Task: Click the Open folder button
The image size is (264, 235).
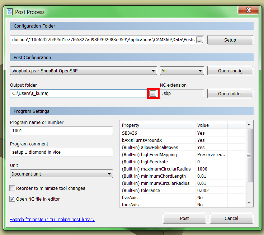Action: pyautogui.click(x=230, y=93)
